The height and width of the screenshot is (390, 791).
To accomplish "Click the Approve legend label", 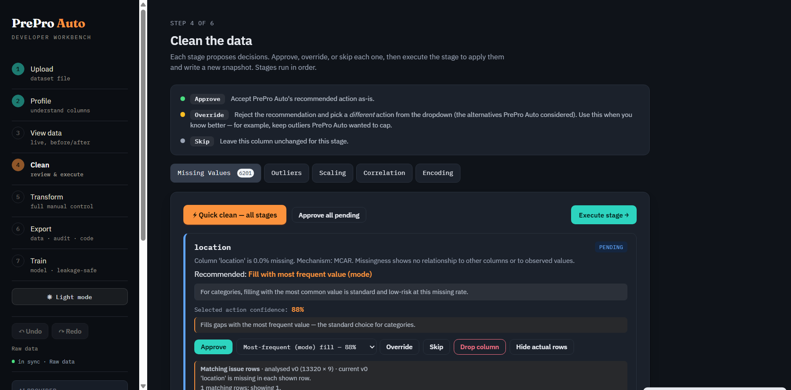I will coord(207,99).
